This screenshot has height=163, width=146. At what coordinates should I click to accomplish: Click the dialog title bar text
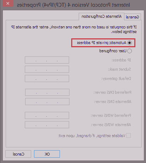(73, 5)
